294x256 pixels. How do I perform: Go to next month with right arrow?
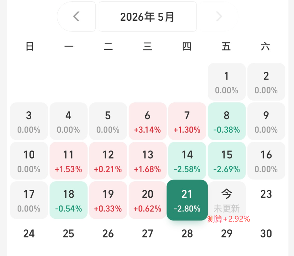pos(219,17)
